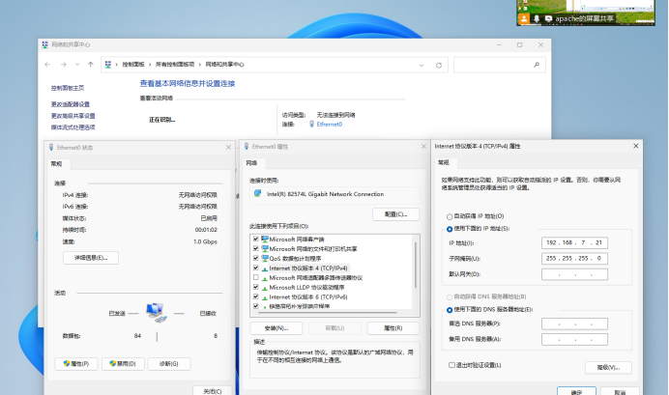Select the 常规 tab in the IPv4 properties dialog
Image resolution: width=669 pixels, height=395 pixels.
445,163
